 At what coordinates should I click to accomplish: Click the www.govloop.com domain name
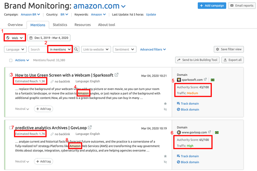coord(194,132)
